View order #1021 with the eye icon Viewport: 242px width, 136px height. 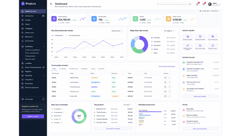coord(165,96)
